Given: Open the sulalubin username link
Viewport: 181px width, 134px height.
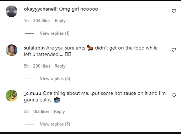Looking at the screenshot, I should tap(34, 48).
